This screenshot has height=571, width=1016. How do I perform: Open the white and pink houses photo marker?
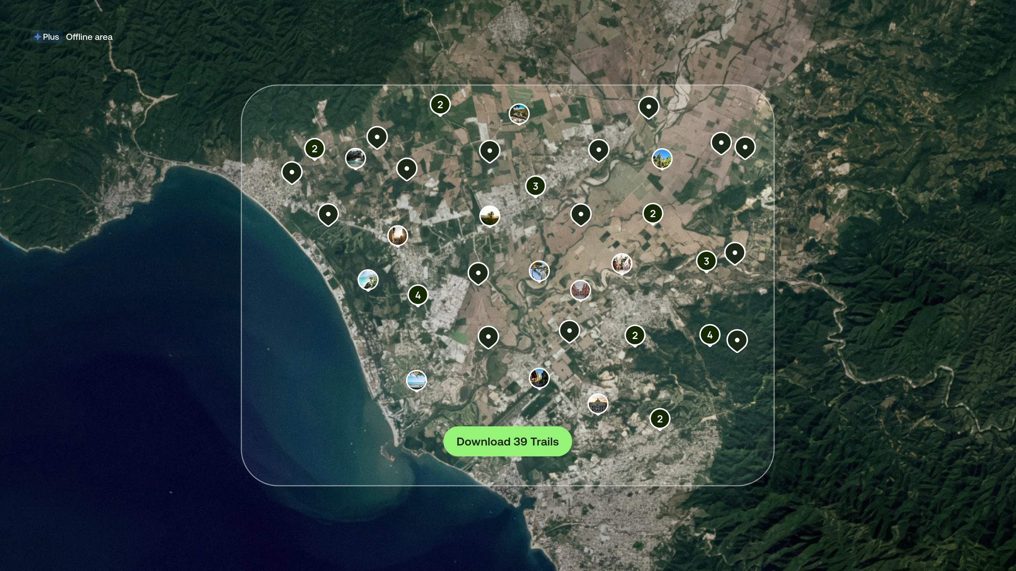[x=621, y=264]
